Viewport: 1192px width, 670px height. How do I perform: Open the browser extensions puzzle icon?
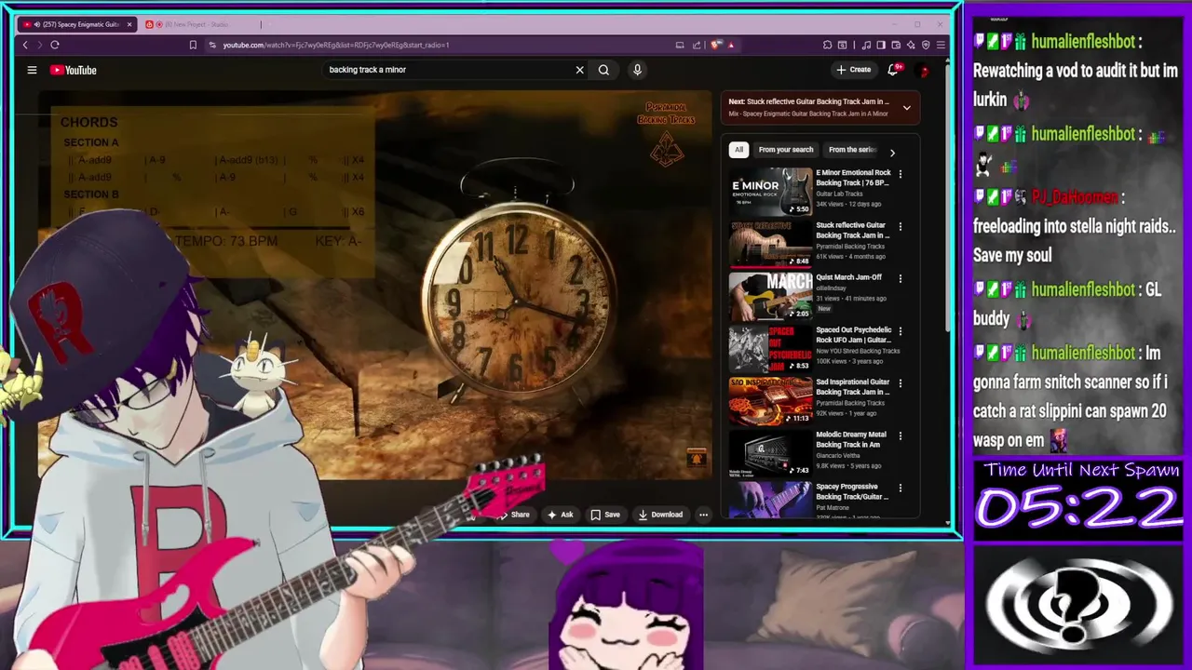tap(827, 45)
